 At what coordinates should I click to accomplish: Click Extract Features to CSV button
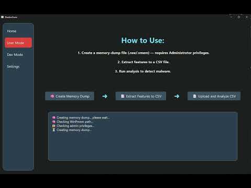(141, 96)
